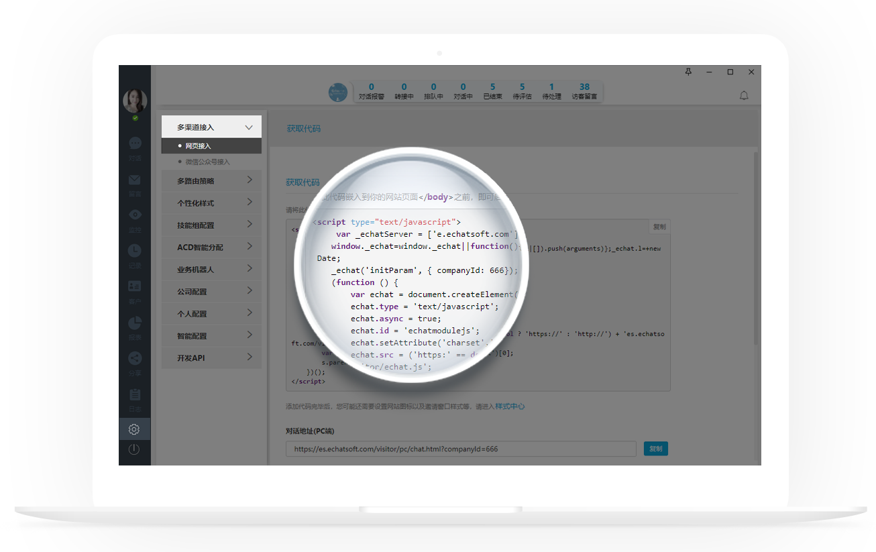Open the 客户 customer card icon
Image resolution: width=876 pixels, height=552 pixels.
point(135,286)
